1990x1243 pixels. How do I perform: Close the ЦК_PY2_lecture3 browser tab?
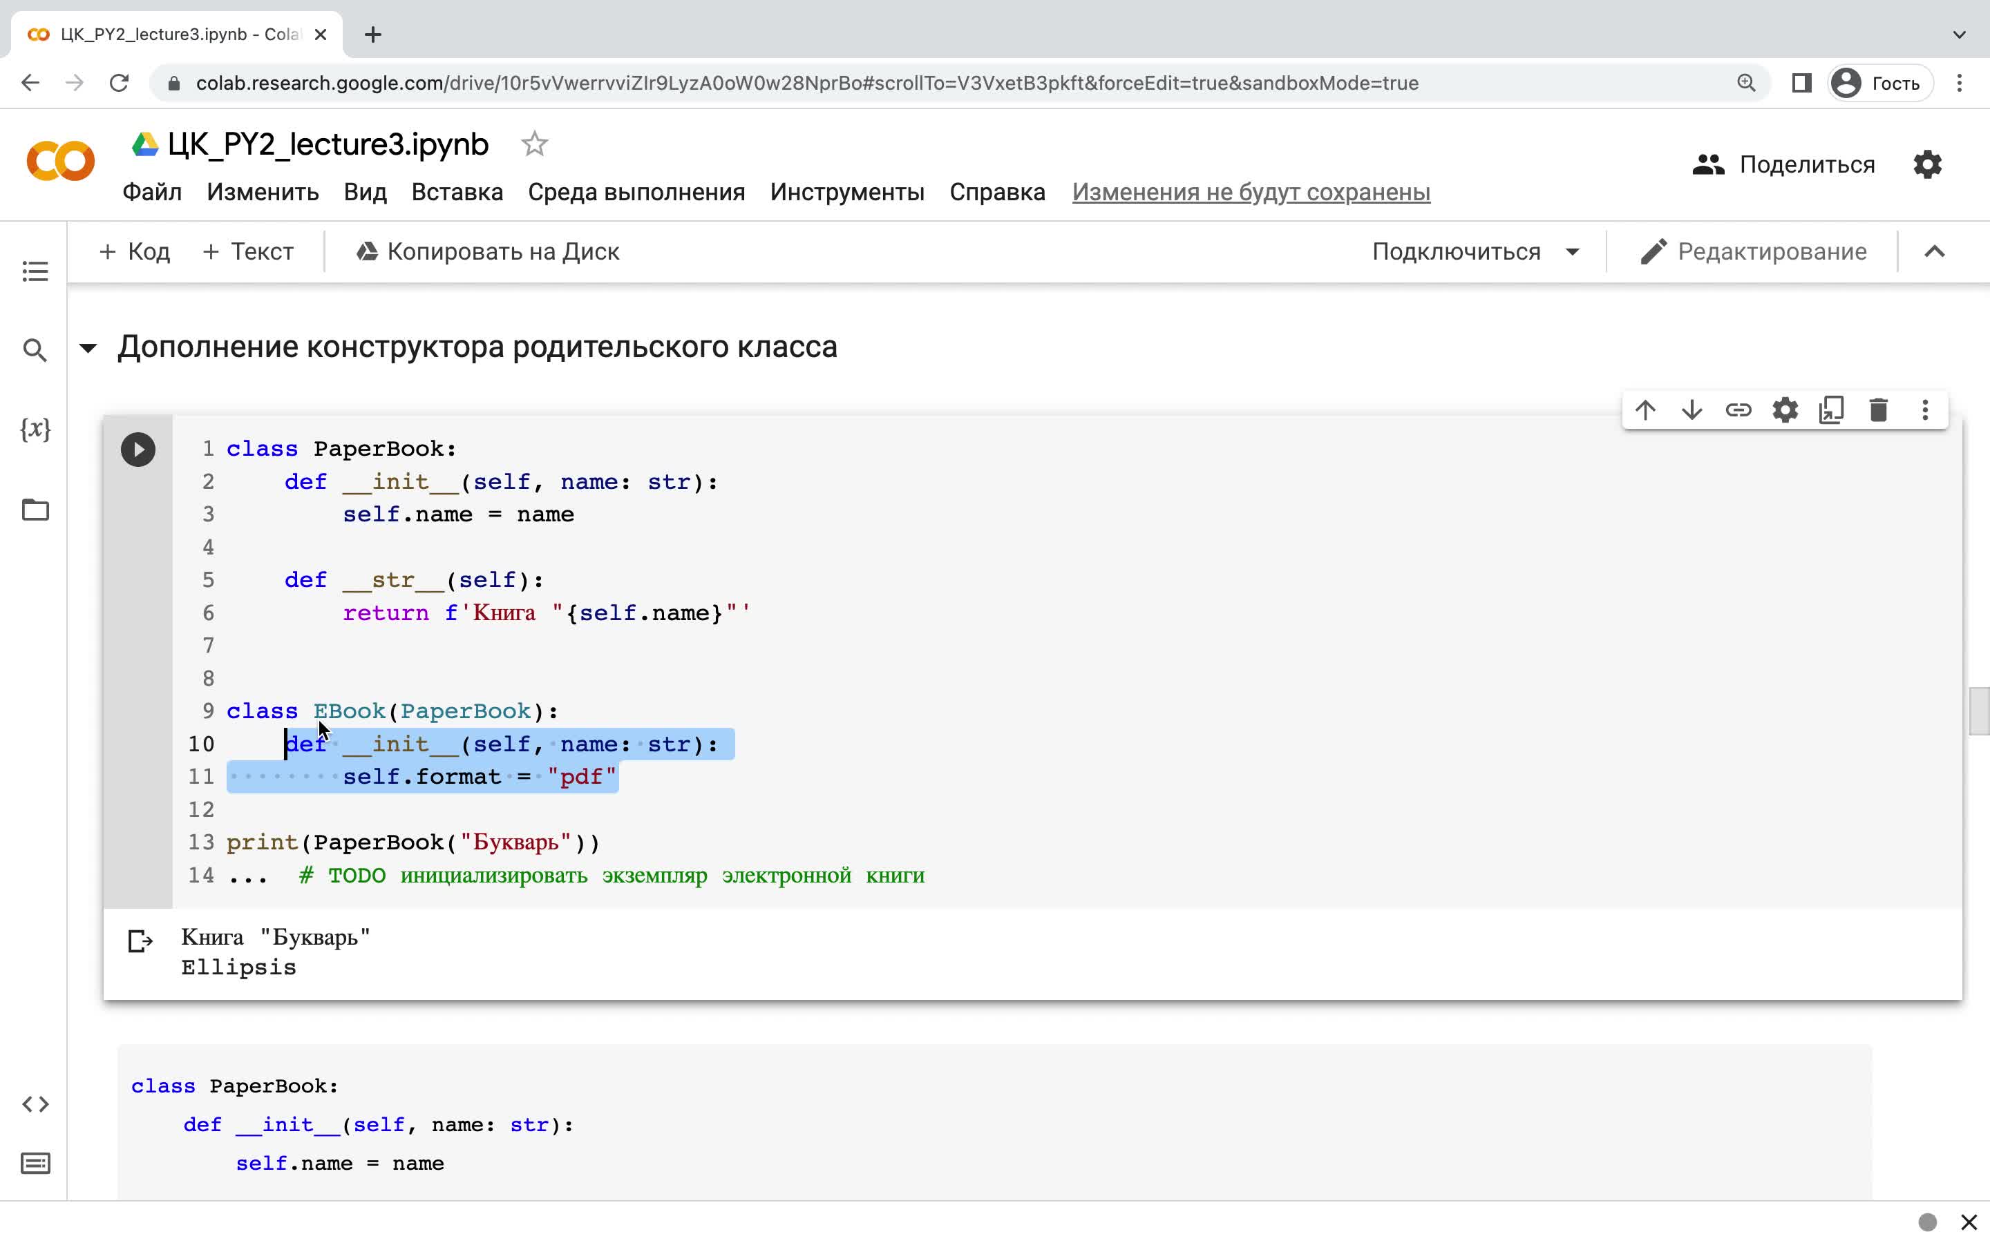pos(321,35)
